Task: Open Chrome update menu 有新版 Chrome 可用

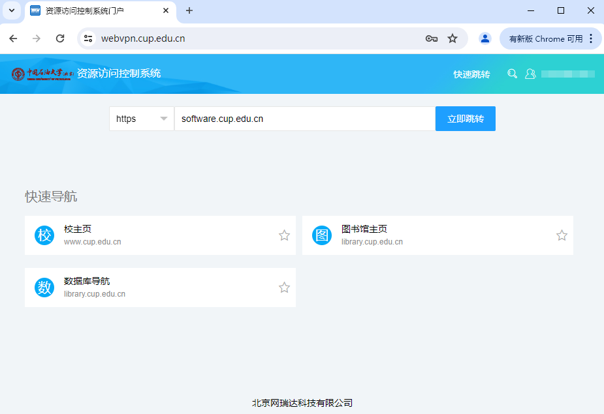Action: (550, 38)
